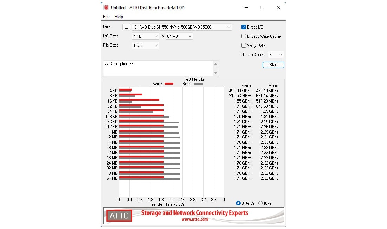Image resolution: width=387 pixels, height=229 pixels.
Task: Click the 16 KB chart row label
Action: [112, 101]
